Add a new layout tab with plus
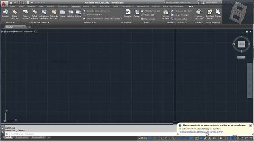Viewport: 254px width, 142px height. [x=48, y=137]
